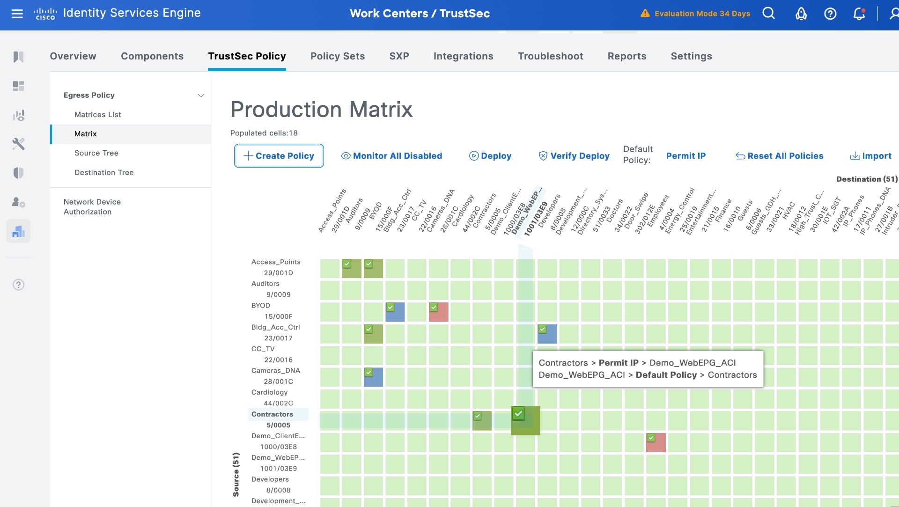899x507 pixels.
Task: Toggle checkbox in highlighted Contractors Demo_WebEPG cell
Action: 518,413
